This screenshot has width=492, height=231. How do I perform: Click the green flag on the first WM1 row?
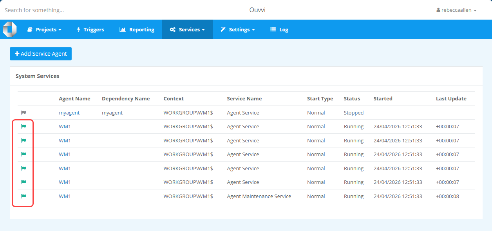coord(23,126)
